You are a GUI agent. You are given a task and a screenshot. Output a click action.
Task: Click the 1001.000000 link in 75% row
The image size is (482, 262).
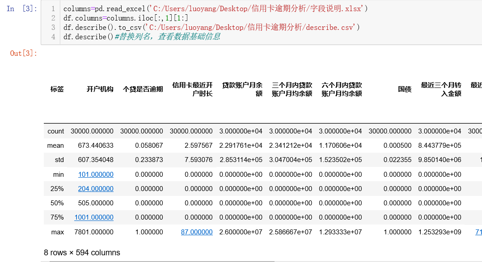(94, 217)
